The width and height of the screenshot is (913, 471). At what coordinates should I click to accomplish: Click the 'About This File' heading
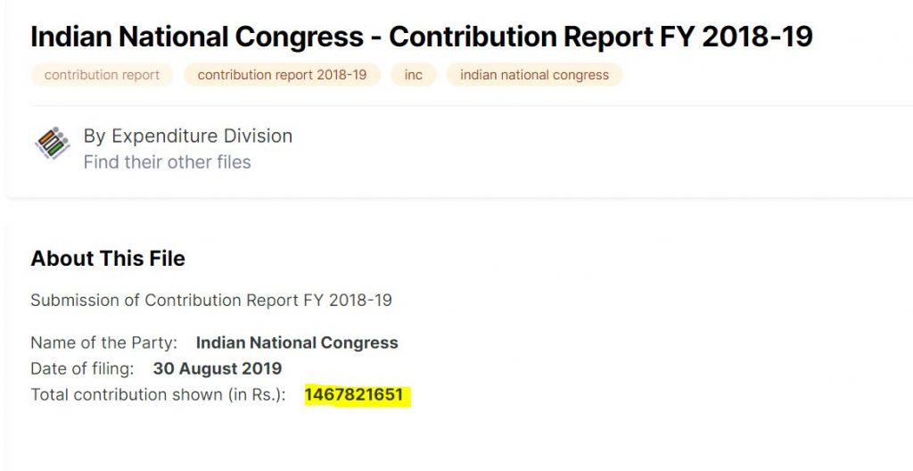coord(108,259)
